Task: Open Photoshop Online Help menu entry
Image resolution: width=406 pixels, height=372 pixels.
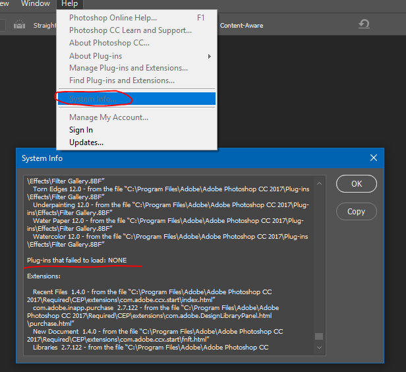Action: tap(136, 18)
